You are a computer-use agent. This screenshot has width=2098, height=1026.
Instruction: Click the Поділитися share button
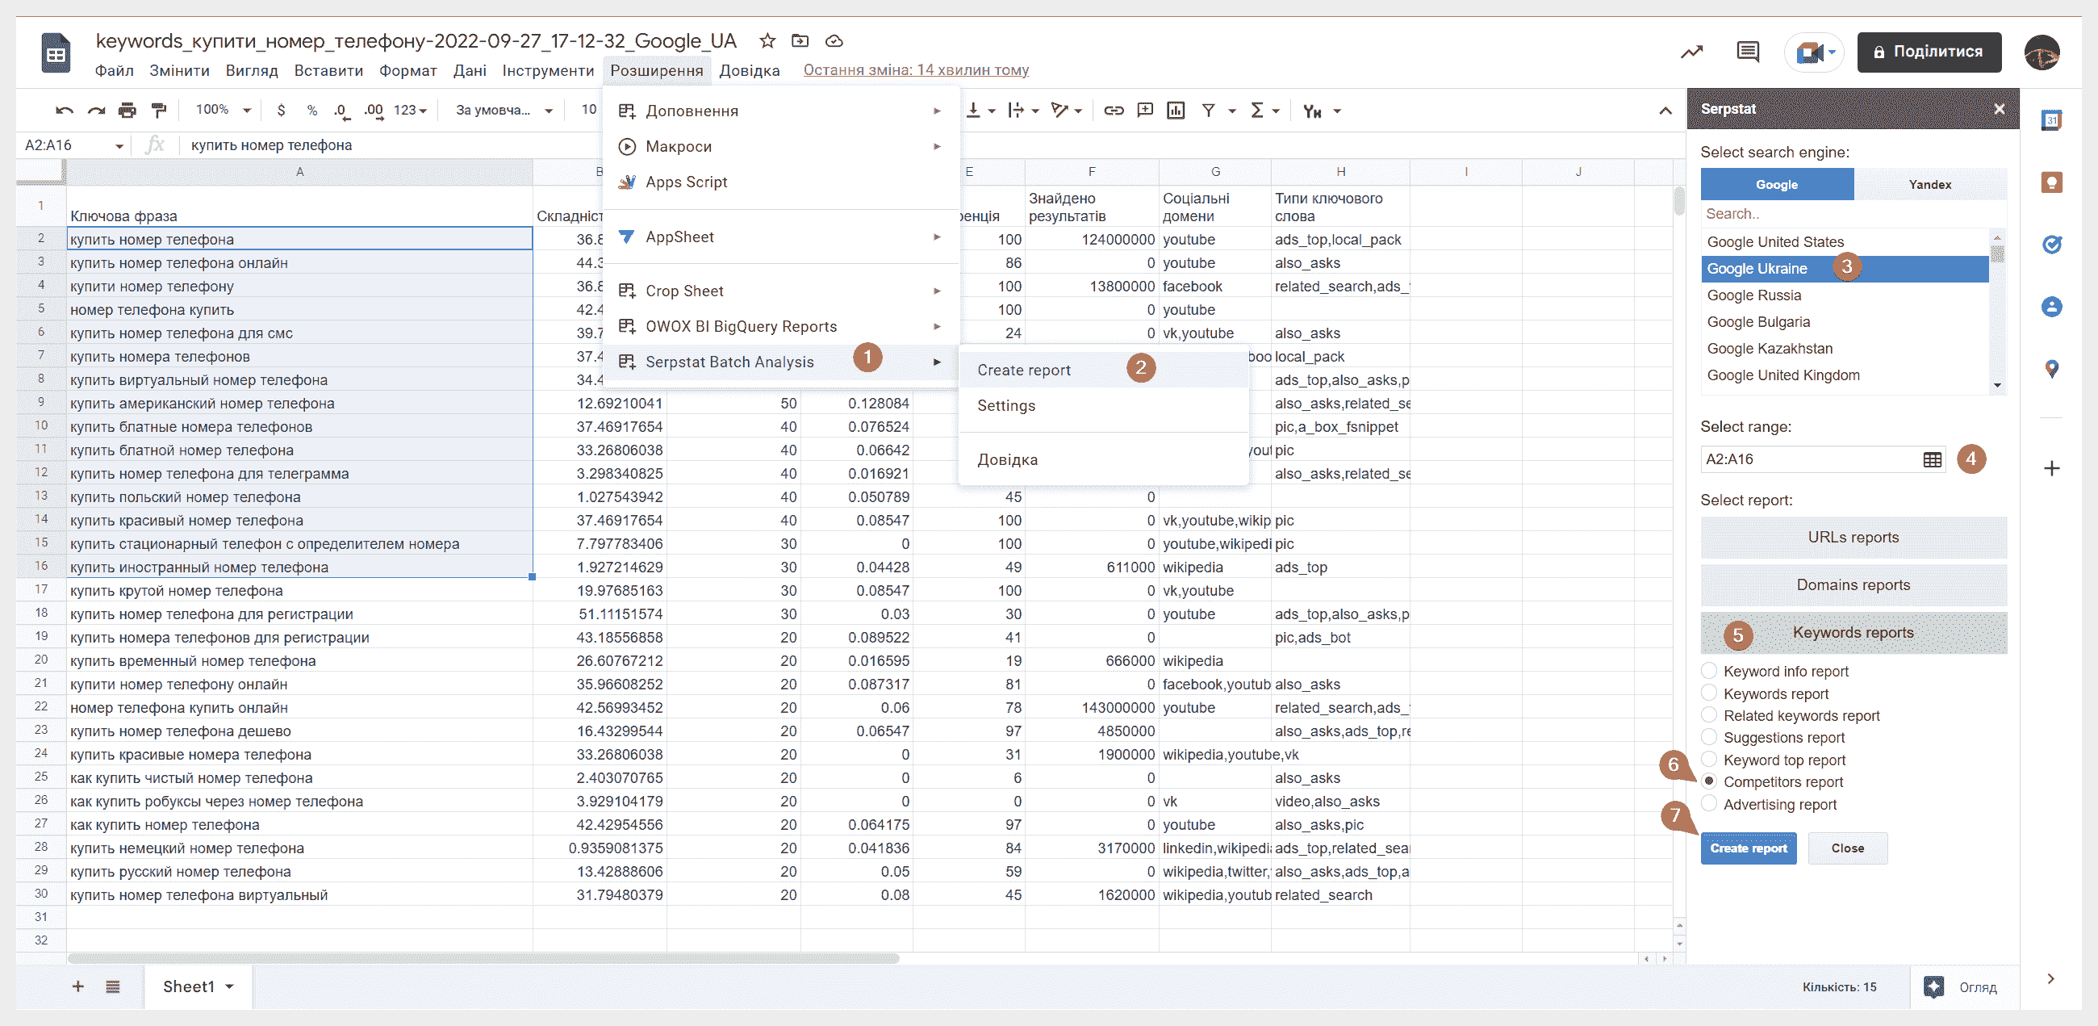point(1928,52)
